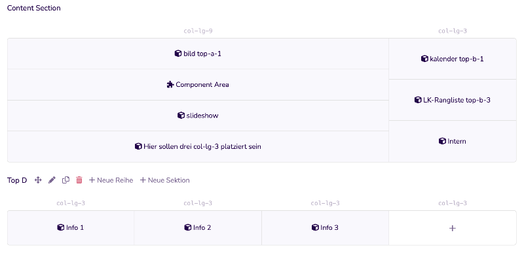Add a new row via Neue Reihe

coord(111,180)
